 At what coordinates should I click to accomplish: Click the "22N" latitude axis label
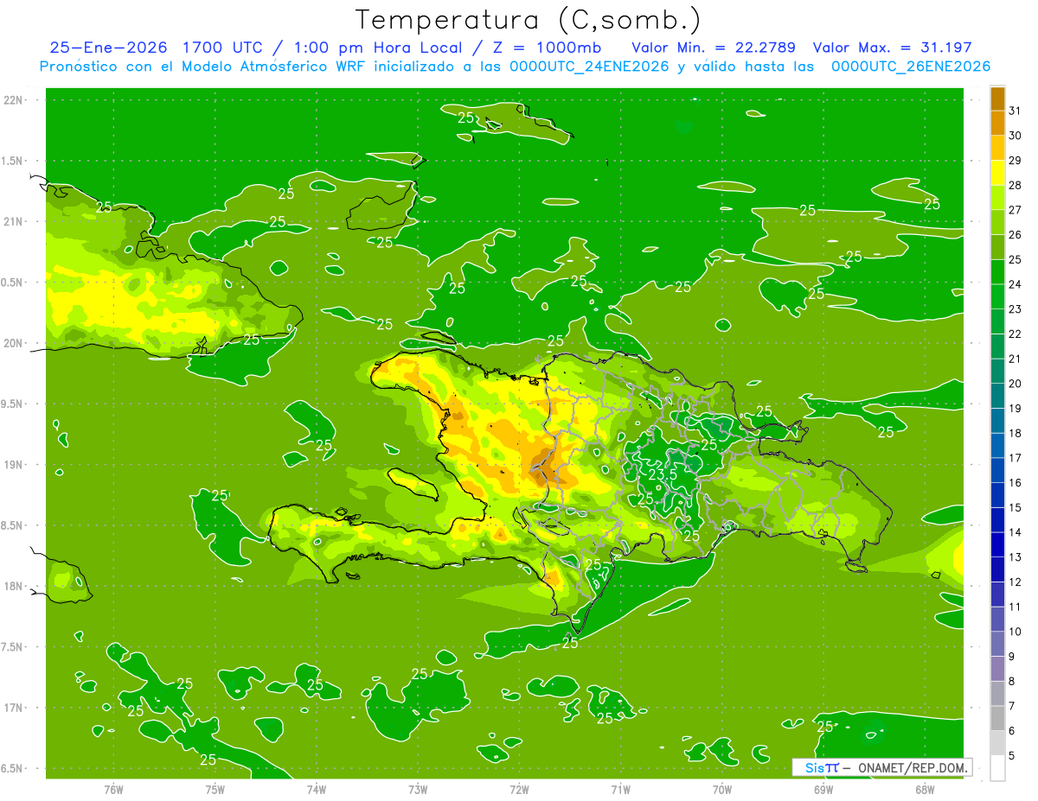tap(13, 100)
